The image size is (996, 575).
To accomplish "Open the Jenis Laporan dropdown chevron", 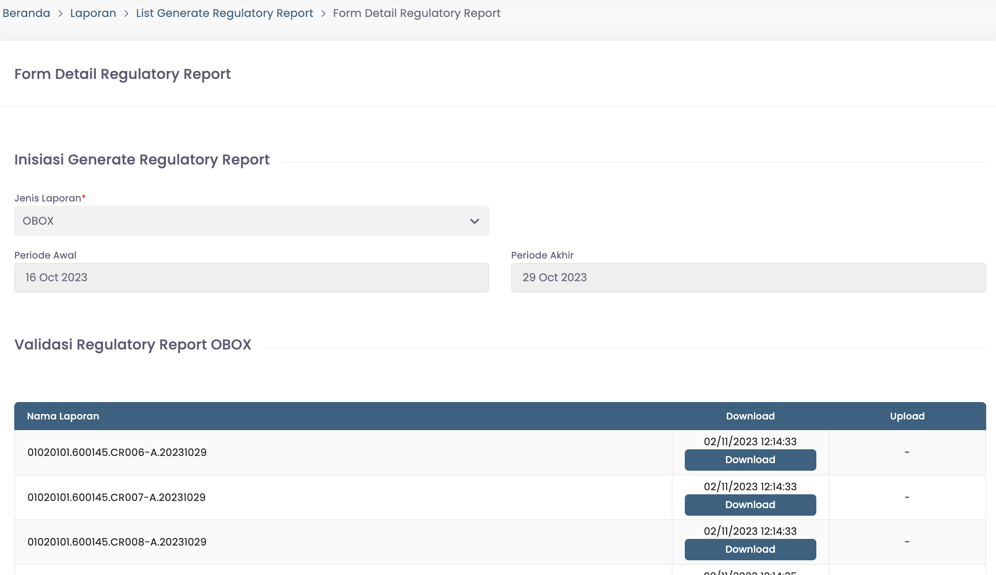I will tap(474, 221).
